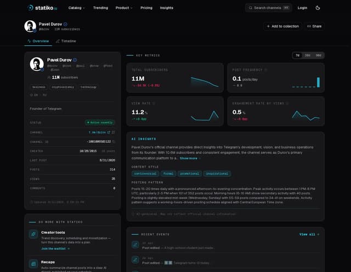This screenshot has height=272, width=351.
Task: Focus the Search channels field
Action: click(268, 8)
